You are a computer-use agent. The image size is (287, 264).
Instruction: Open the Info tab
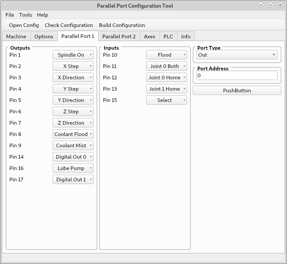pyautogui.click(x=186, y=36)
